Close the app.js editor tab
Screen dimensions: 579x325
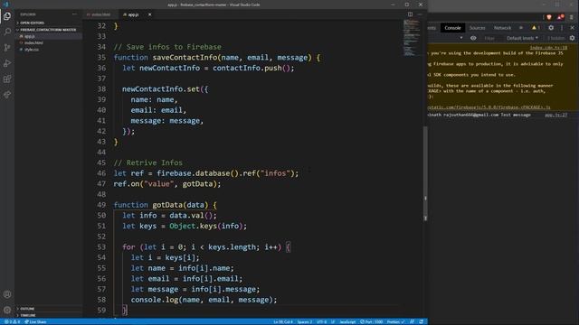click(x=149, y=14)
